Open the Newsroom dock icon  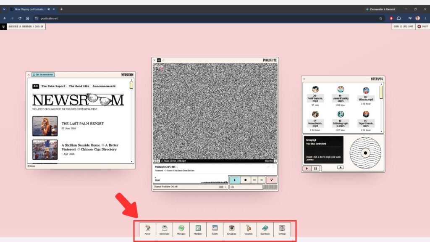pos(164,229)
